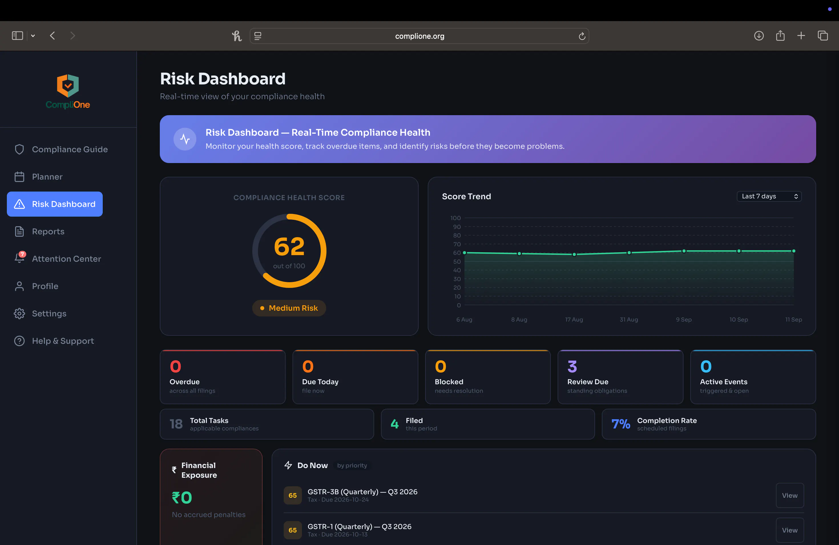Focus the complione.org address bar
The width and height of the screenshot is (839, 545).
point(419,36)
